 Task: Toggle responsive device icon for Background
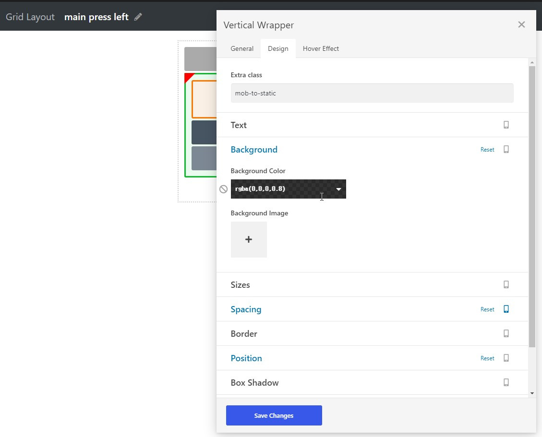click(x=506, y=149)
